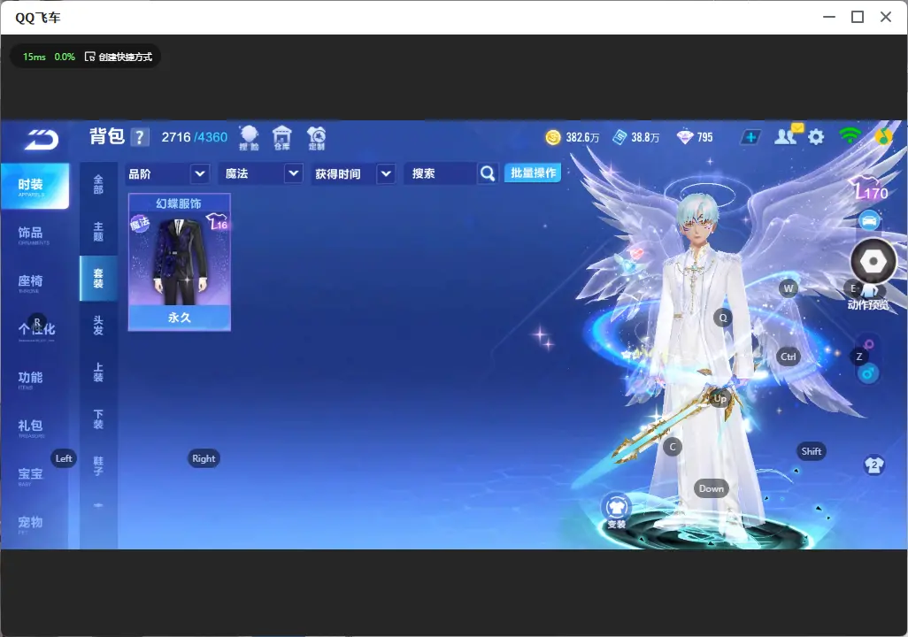The width and height of the screenshot is (908, 637).
Task: Select the 饰品 ornaments category
Action: (x=32, y=234)
